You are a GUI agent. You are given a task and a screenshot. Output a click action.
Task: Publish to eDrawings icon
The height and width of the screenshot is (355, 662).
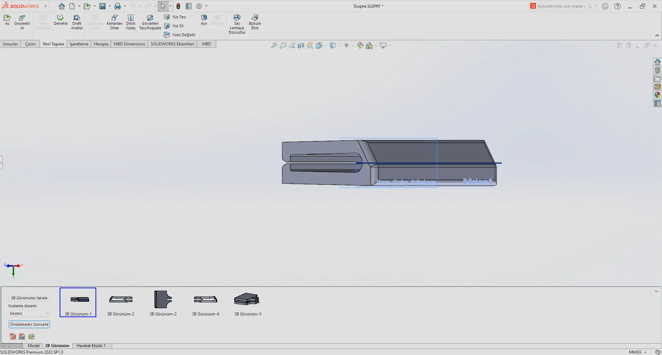coord(31,336)
